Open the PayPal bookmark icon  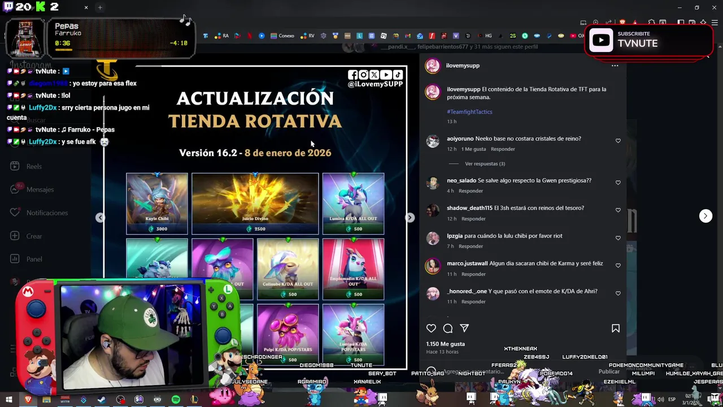(549, 36)
